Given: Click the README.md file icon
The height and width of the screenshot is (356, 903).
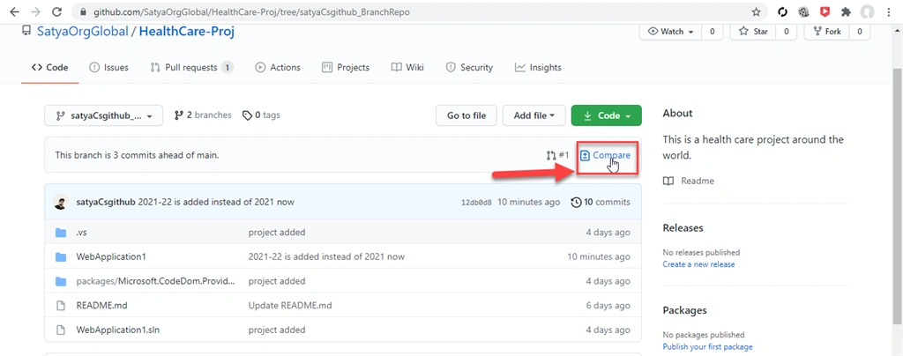Looking at the screenshot, I should coord(61,306).
